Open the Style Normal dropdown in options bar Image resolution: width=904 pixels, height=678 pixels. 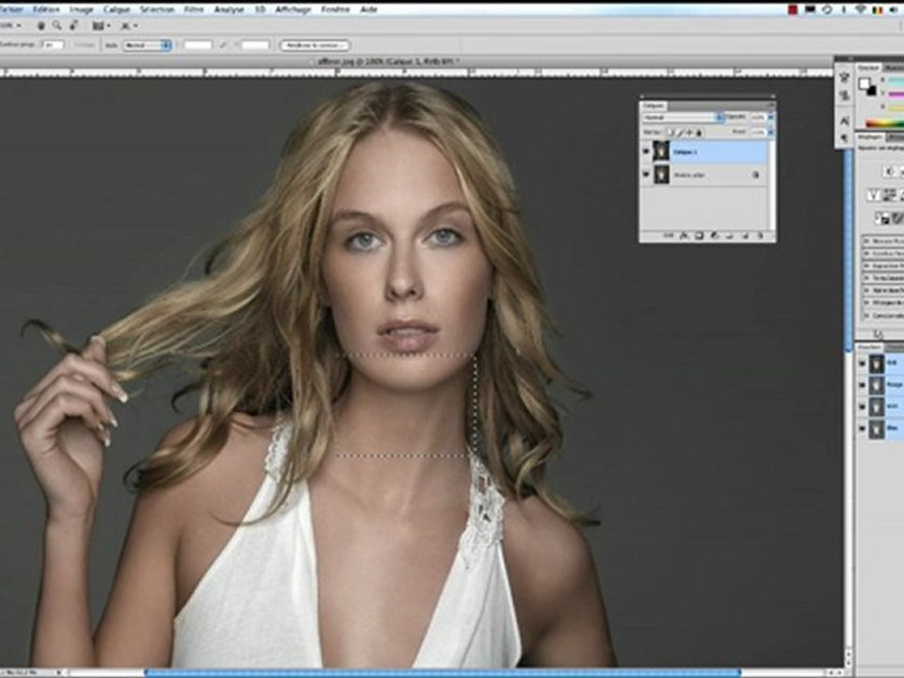(147, 45)
